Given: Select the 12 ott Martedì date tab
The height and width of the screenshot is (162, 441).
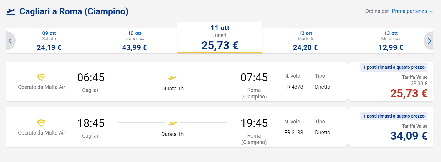Looking at the screenshot, I should pos(305,41).
